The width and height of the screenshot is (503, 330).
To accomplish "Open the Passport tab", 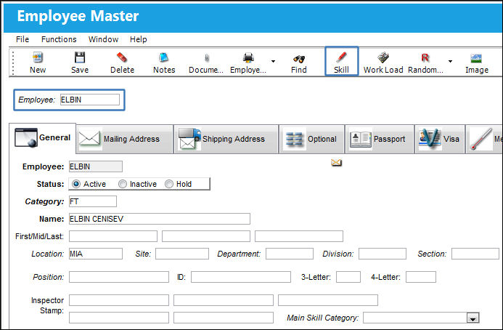I will [x=380, y=139].
